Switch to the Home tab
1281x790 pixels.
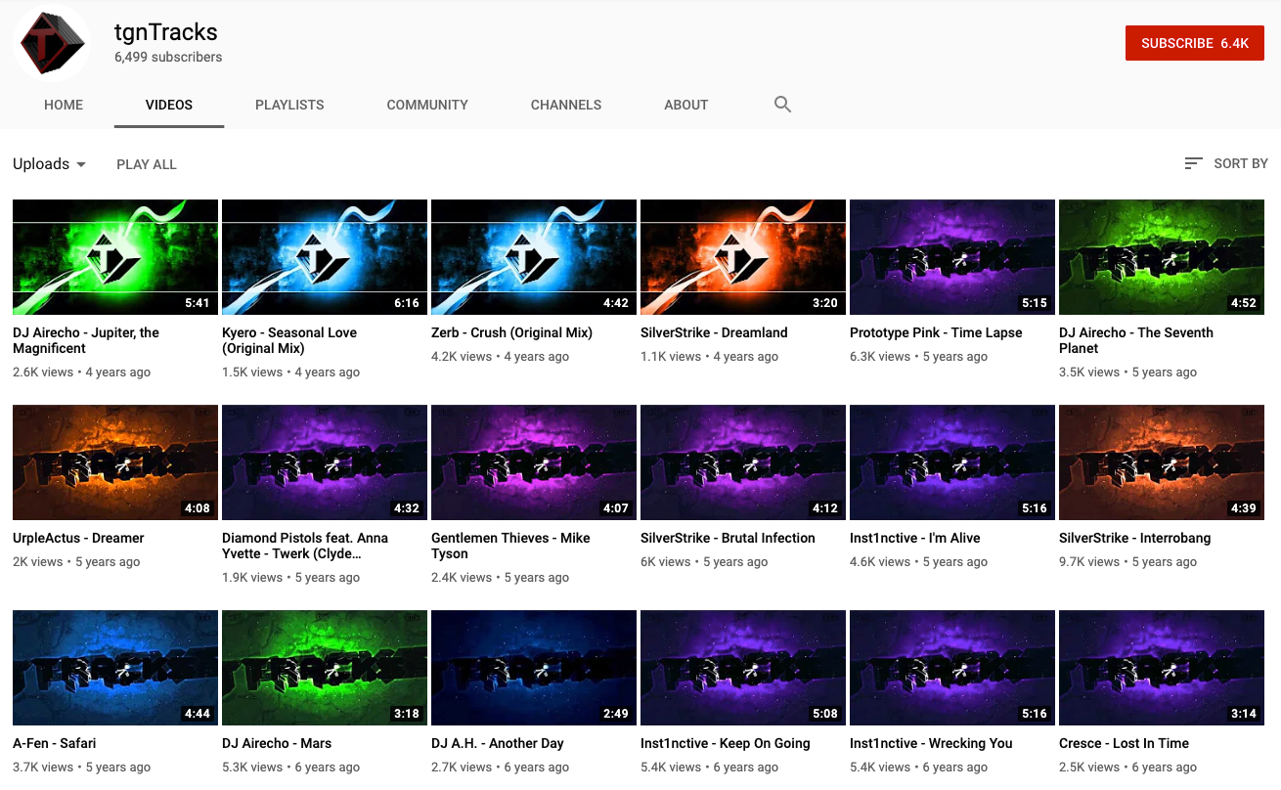click(x=64, y=105)
